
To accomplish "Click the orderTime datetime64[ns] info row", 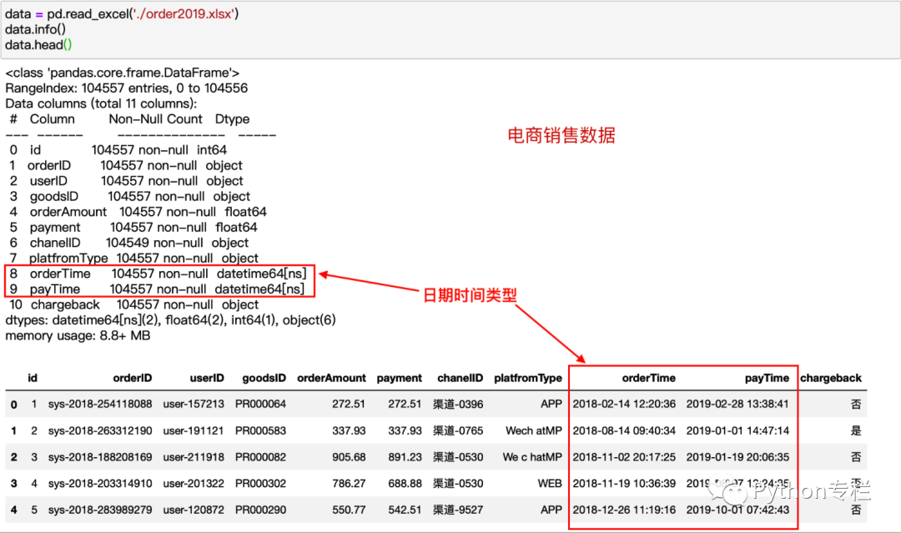I will (158, 274).
